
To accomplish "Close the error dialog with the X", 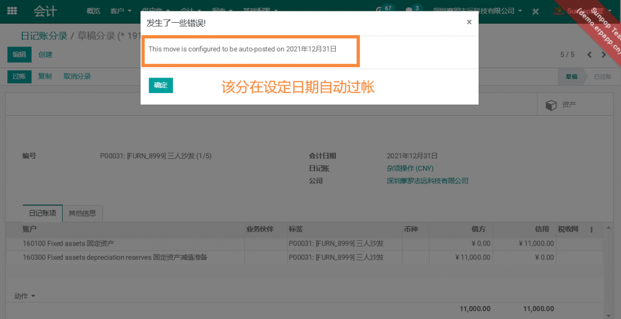I will click(x=469, y=22).
